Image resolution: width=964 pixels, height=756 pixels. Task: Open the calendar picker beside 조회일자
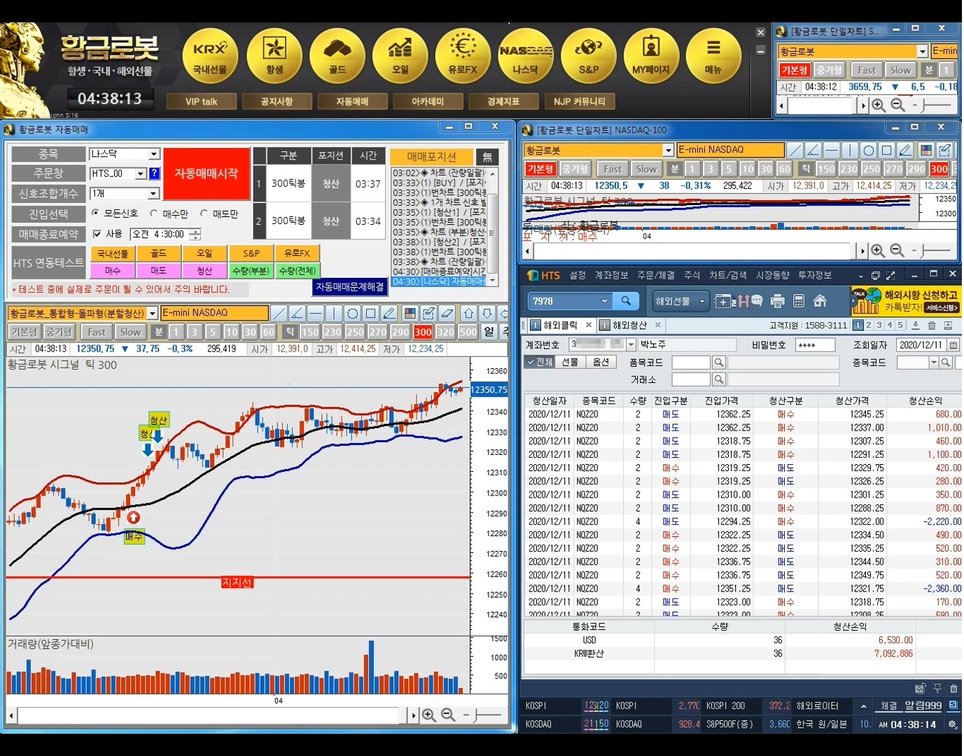(953, 345)
